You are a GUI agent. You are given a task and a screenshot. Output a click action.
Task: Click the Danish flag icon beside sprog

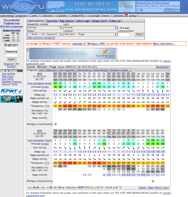127,16
